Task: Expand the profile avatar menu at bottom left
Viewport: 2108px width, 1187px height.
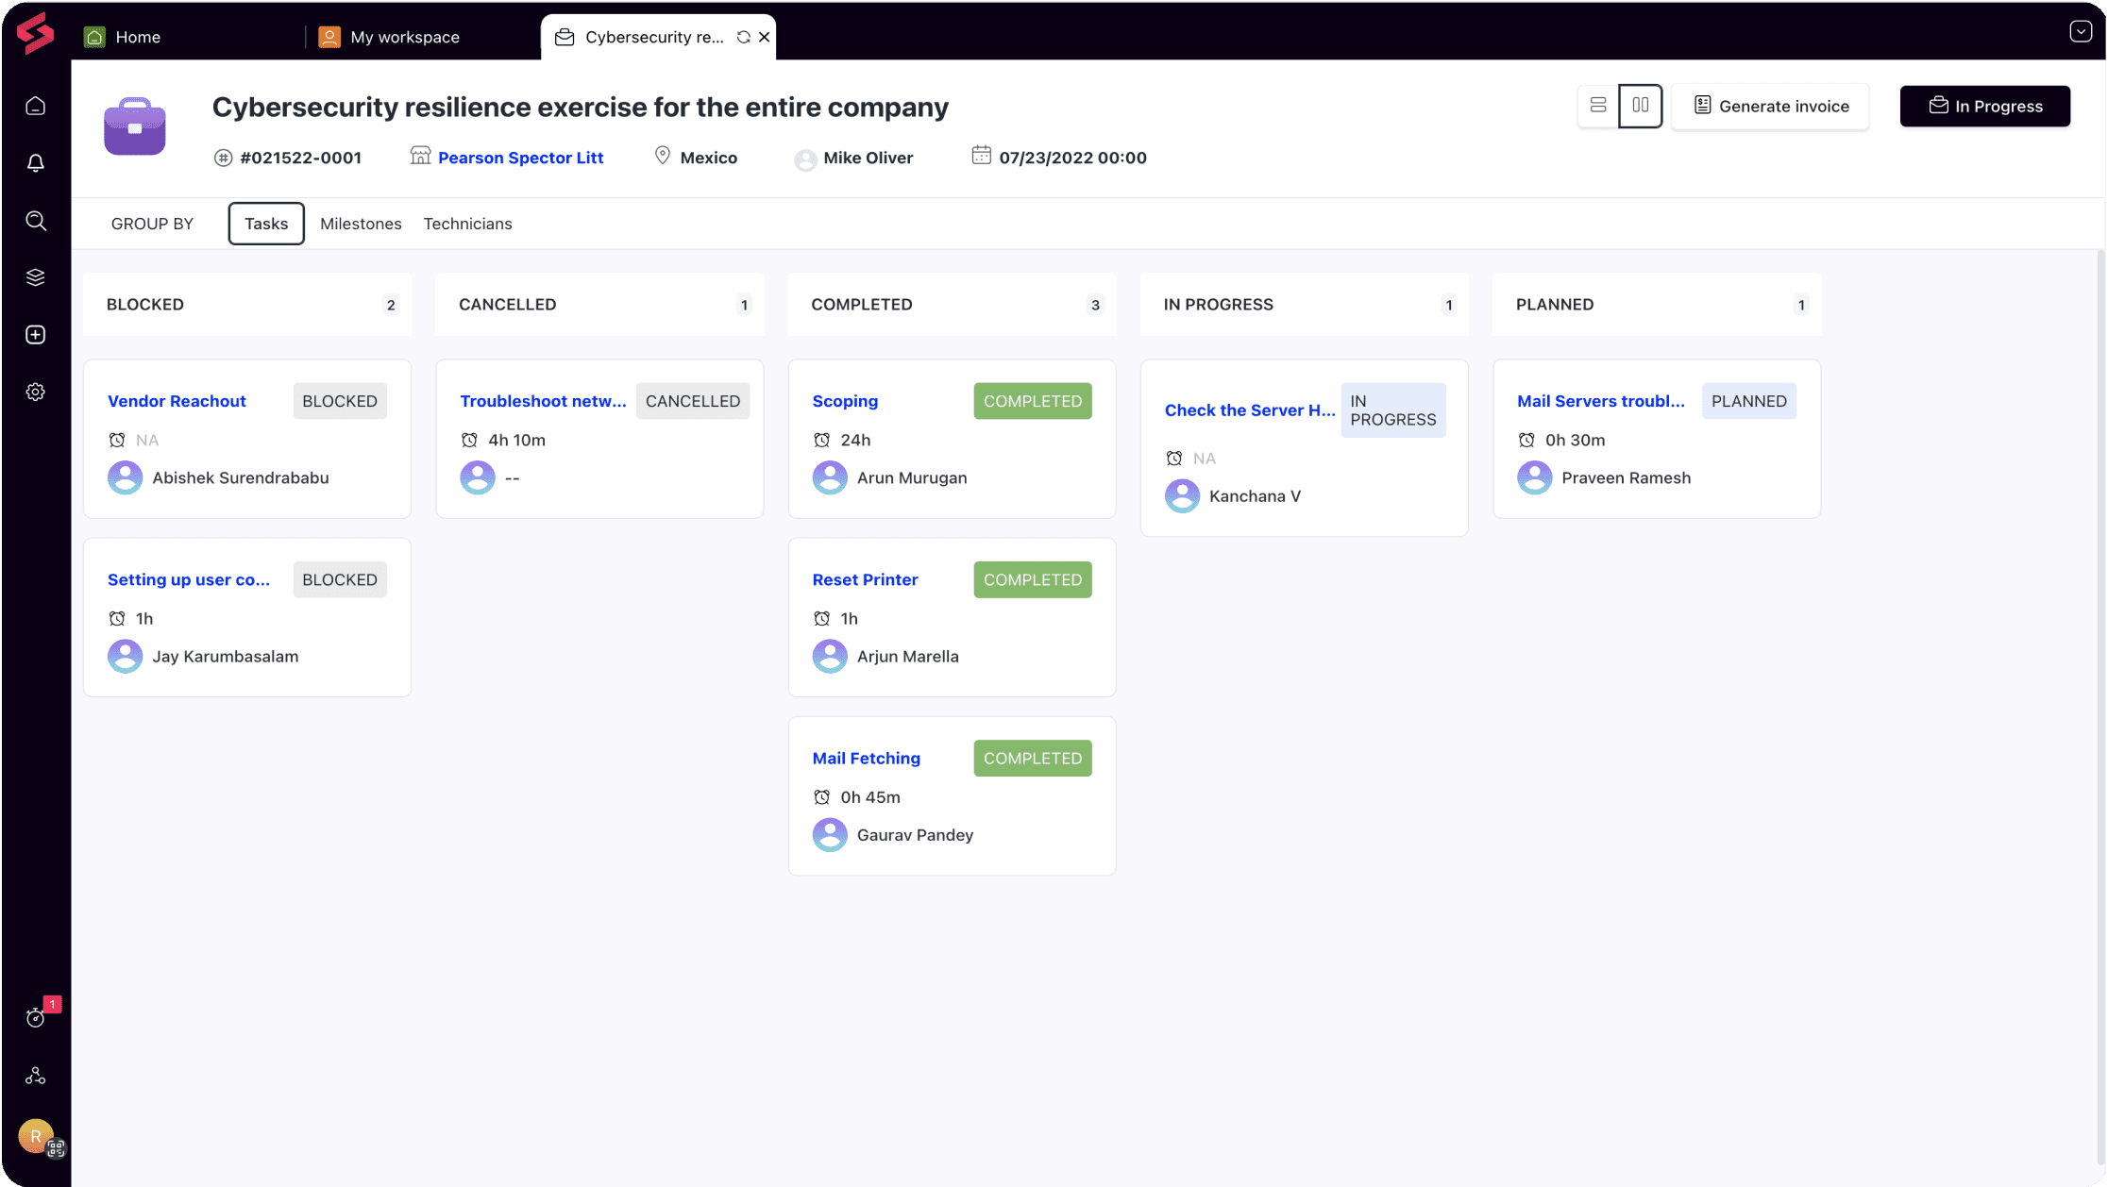Action: pyautogui.click(x=35, y=1137)
